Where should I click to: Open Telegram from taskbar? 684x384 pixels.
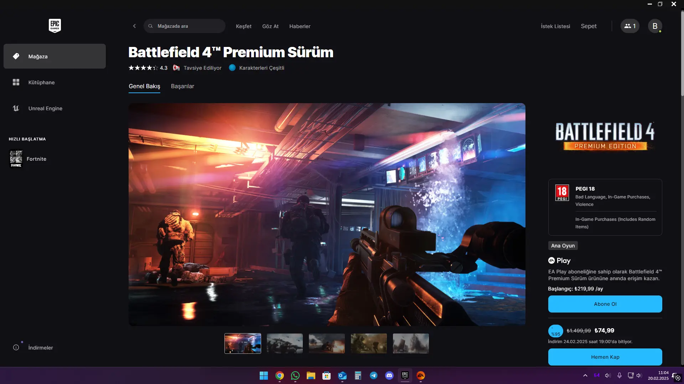point(374,375)
